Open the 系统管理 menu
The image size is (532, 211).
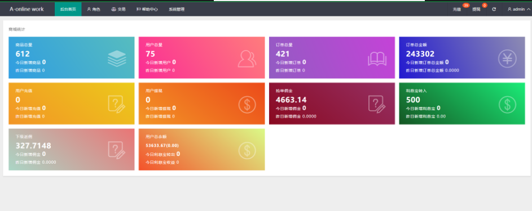177,9
